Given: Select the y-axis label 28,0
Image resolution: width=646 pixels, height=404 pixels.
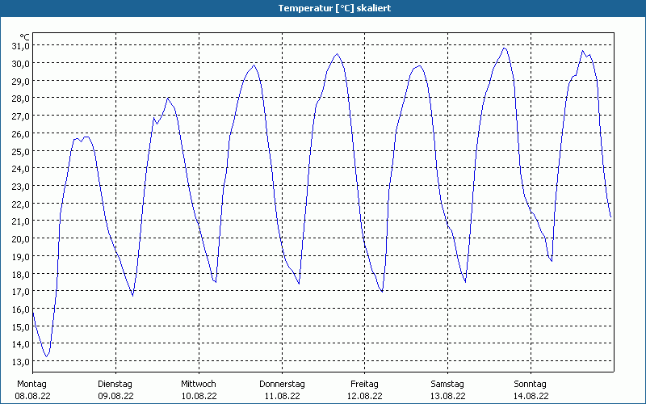Looking at the screenshot, I should 21,99.
